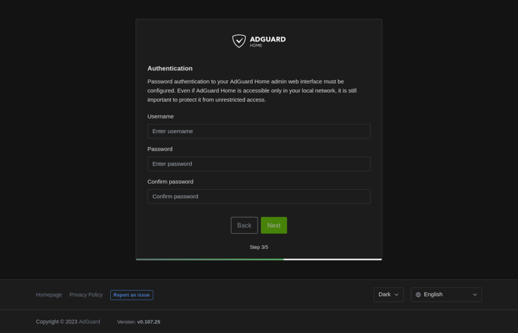The height and width of the screenshot is (333, 518).
Task: Click the Step 3/5 indicator text
Action: point(258,247)
